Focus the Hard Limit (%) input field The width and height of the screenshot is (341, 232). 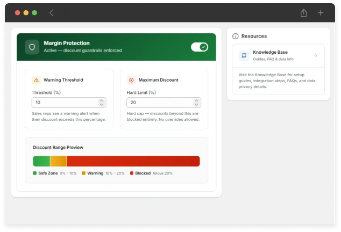[164, 103]
